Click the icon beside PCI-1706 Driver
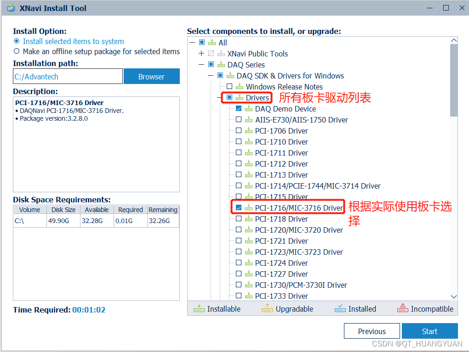The height and width of the screenshot is (352, 469). [x=249, y=131]
